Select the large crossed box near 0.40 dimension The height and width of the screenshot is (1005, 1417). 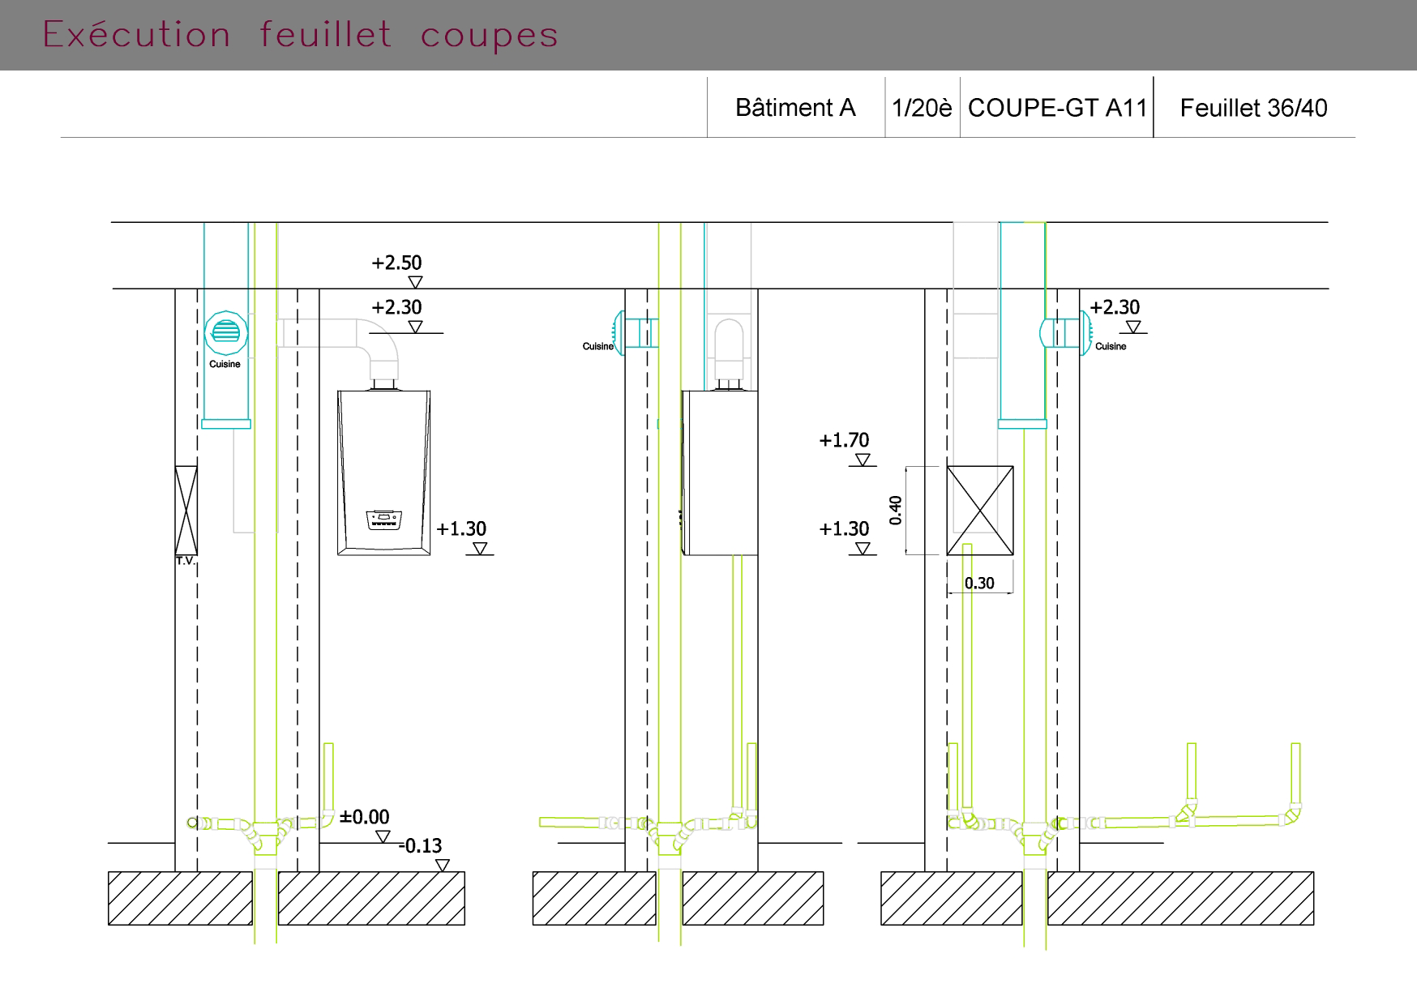979,511
